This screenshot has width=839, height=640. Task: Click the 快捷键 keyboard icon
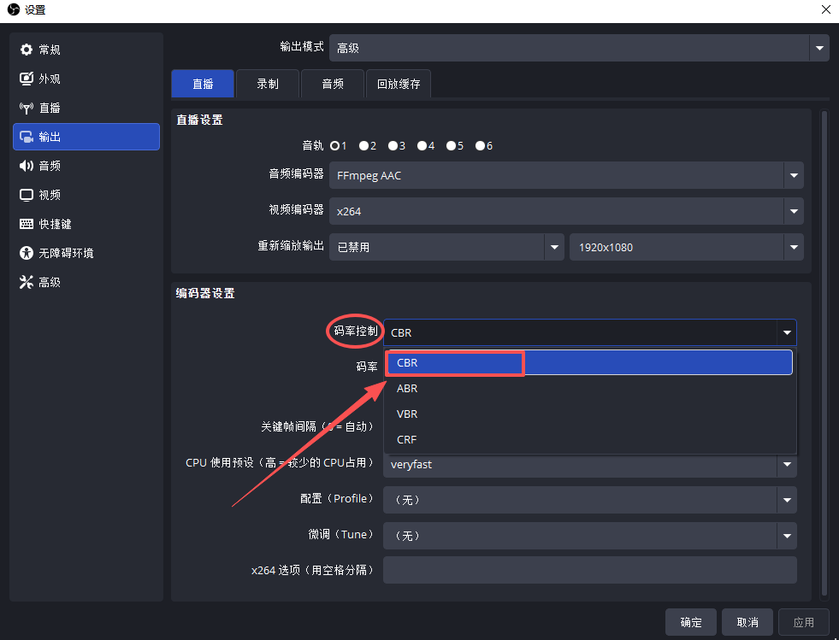point(27,224)
